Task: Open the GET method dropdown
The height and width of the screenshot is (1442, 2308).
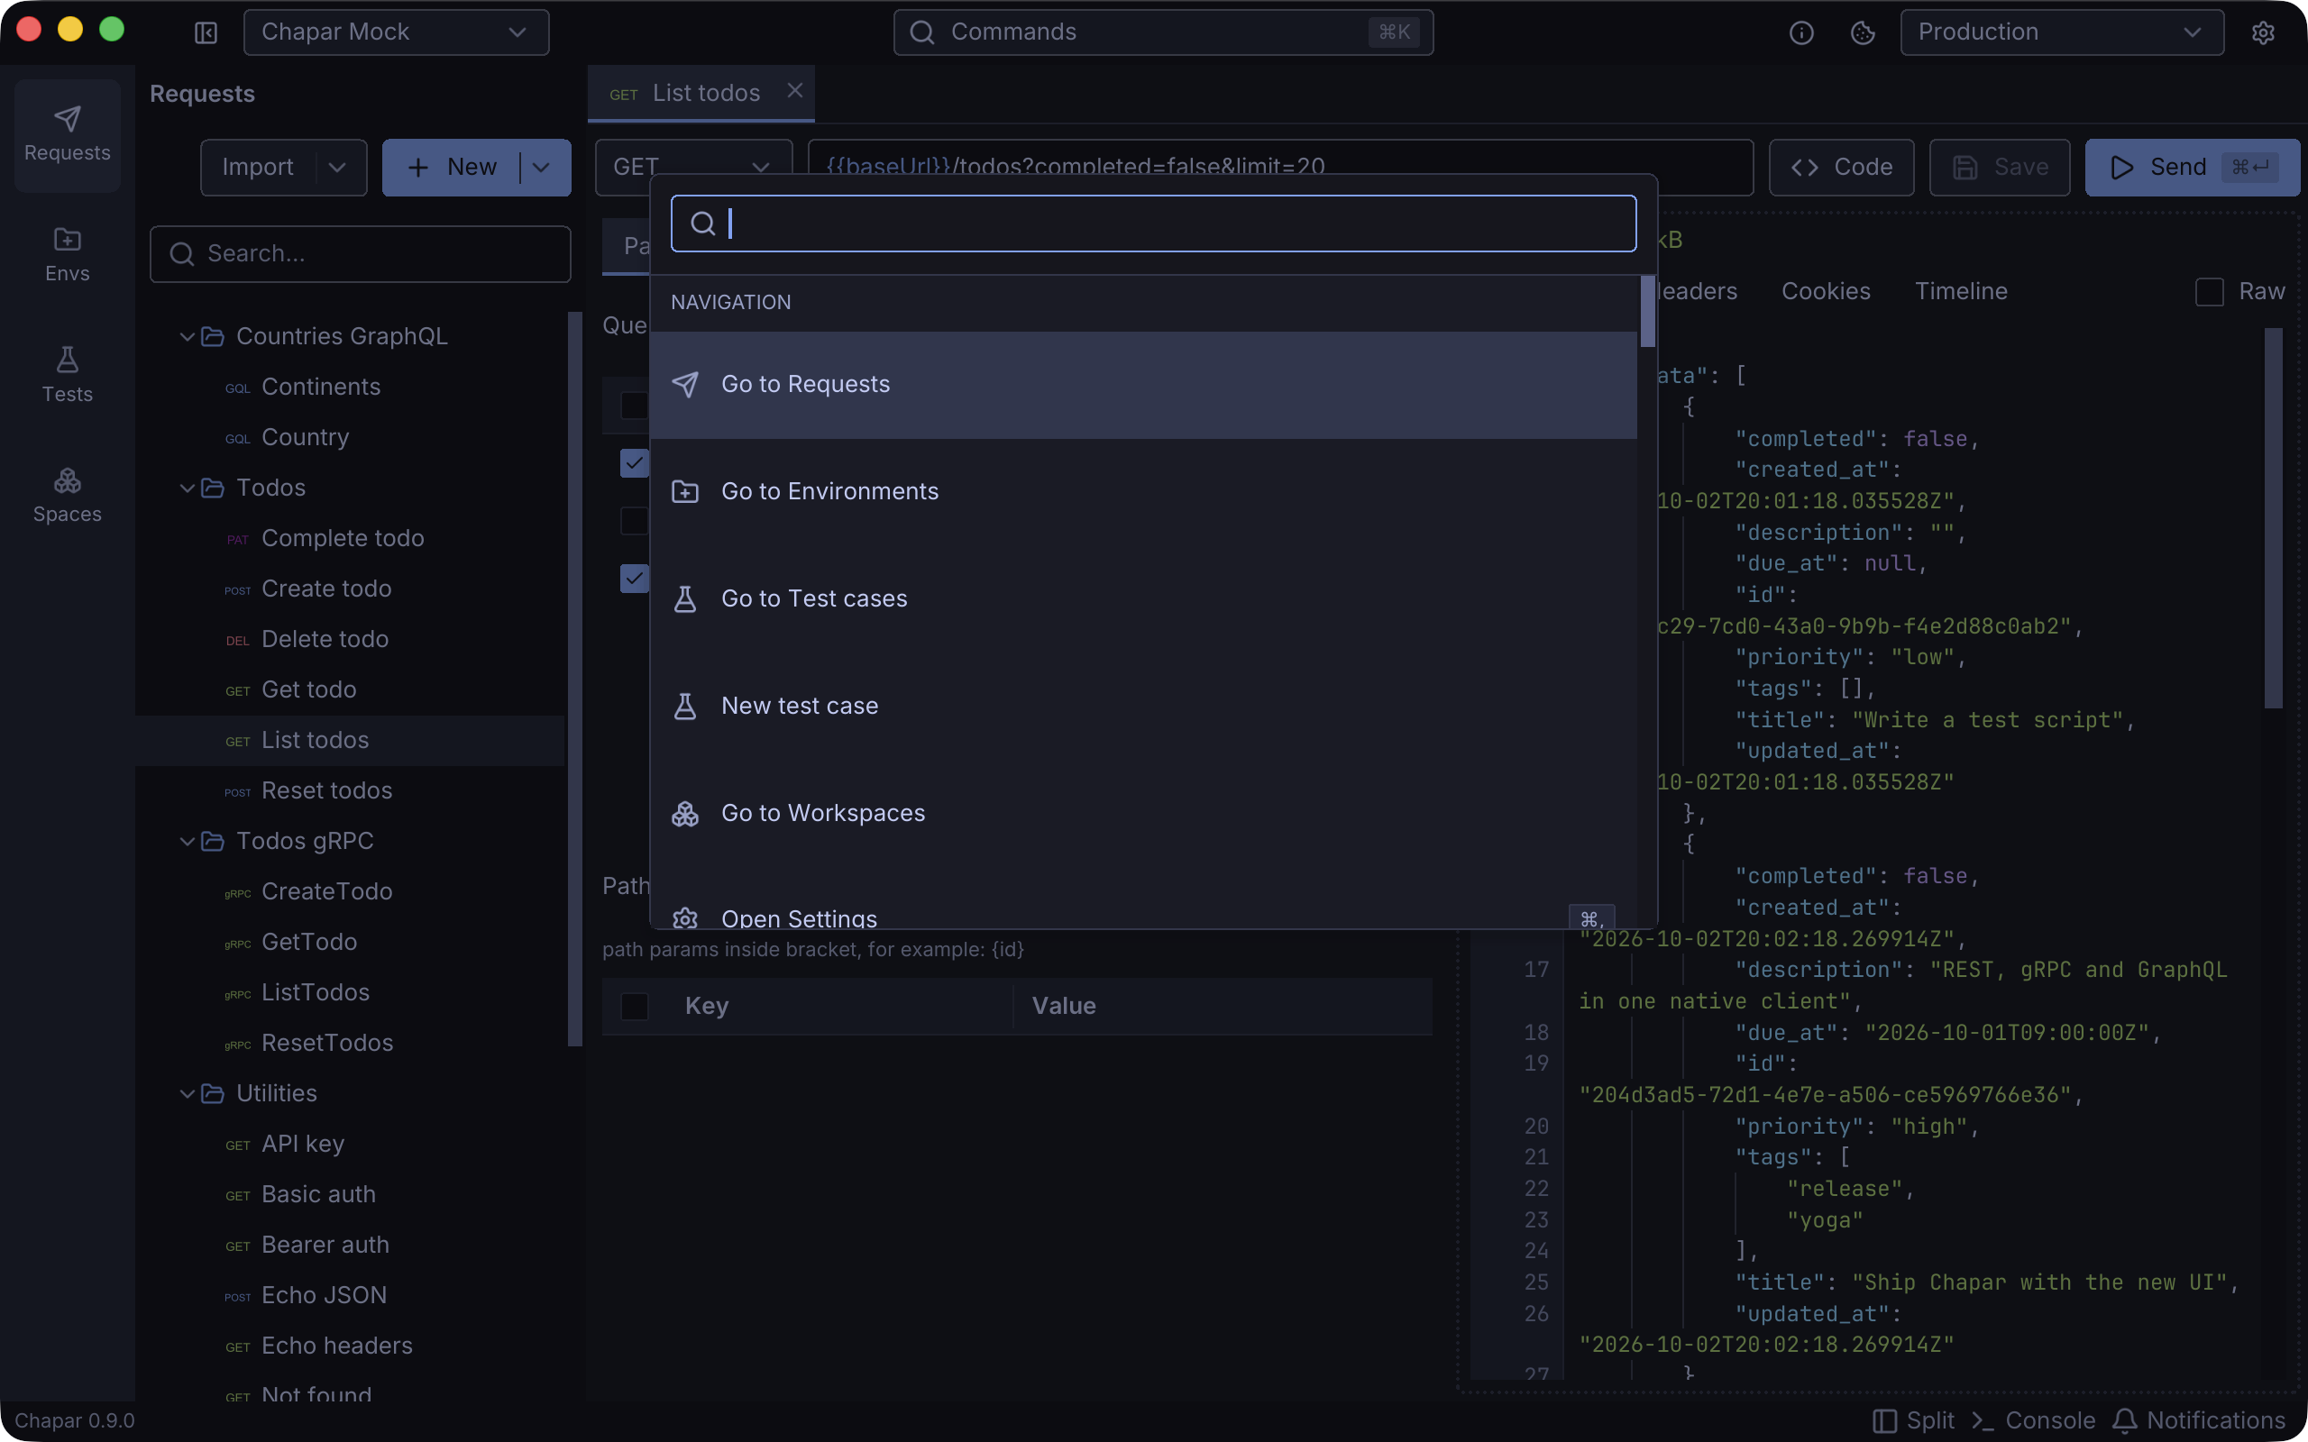Action: (693, 168)
